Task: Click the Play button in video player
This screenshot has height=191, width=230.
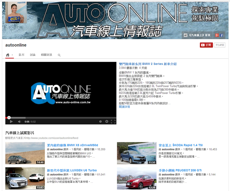Action: coord(11,121)
